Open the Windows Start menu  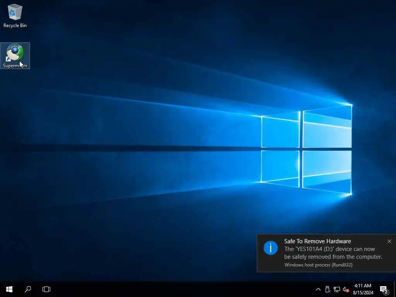(9, 289)
